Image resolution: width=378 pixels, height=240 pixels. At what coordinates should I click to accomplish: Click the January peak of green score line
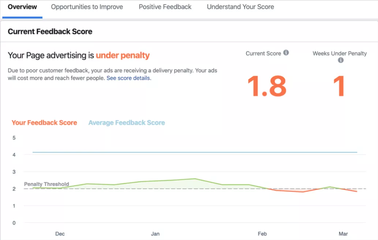[x=195, y=179]
